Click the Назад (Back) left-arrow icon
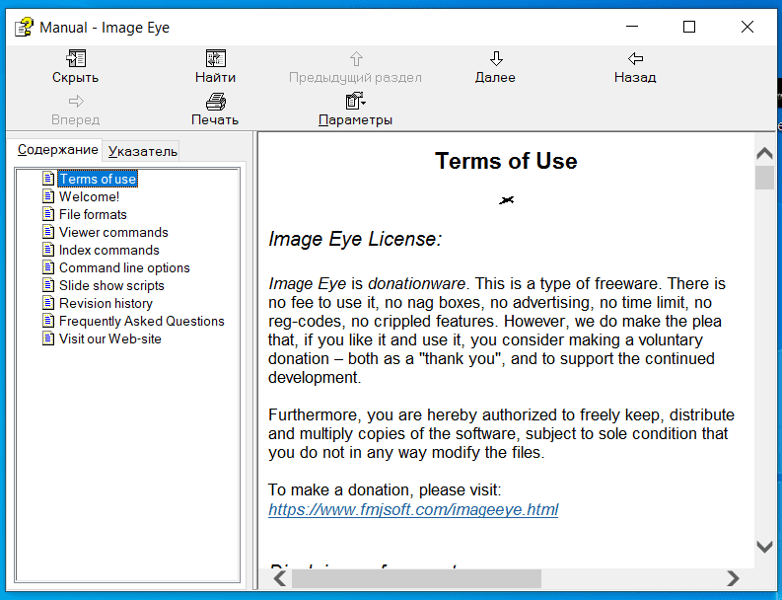The height and width of the screenshot is (600, 782). (635, 58)
